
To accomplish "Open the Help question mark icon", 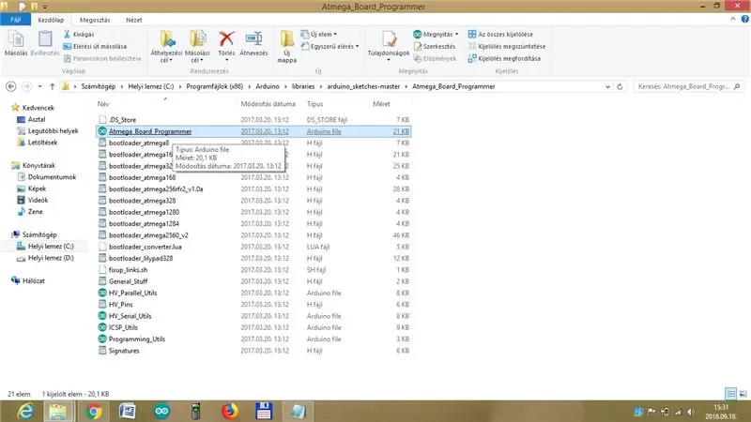I will click(744, 19).
